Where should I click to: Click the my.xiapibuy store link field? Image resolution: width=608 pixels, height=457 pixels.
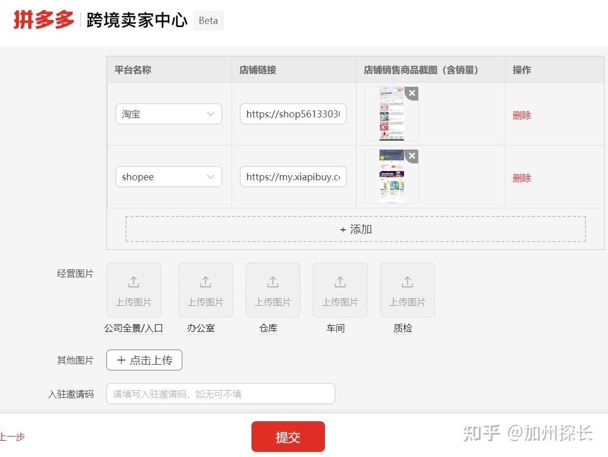pos(293,177)
